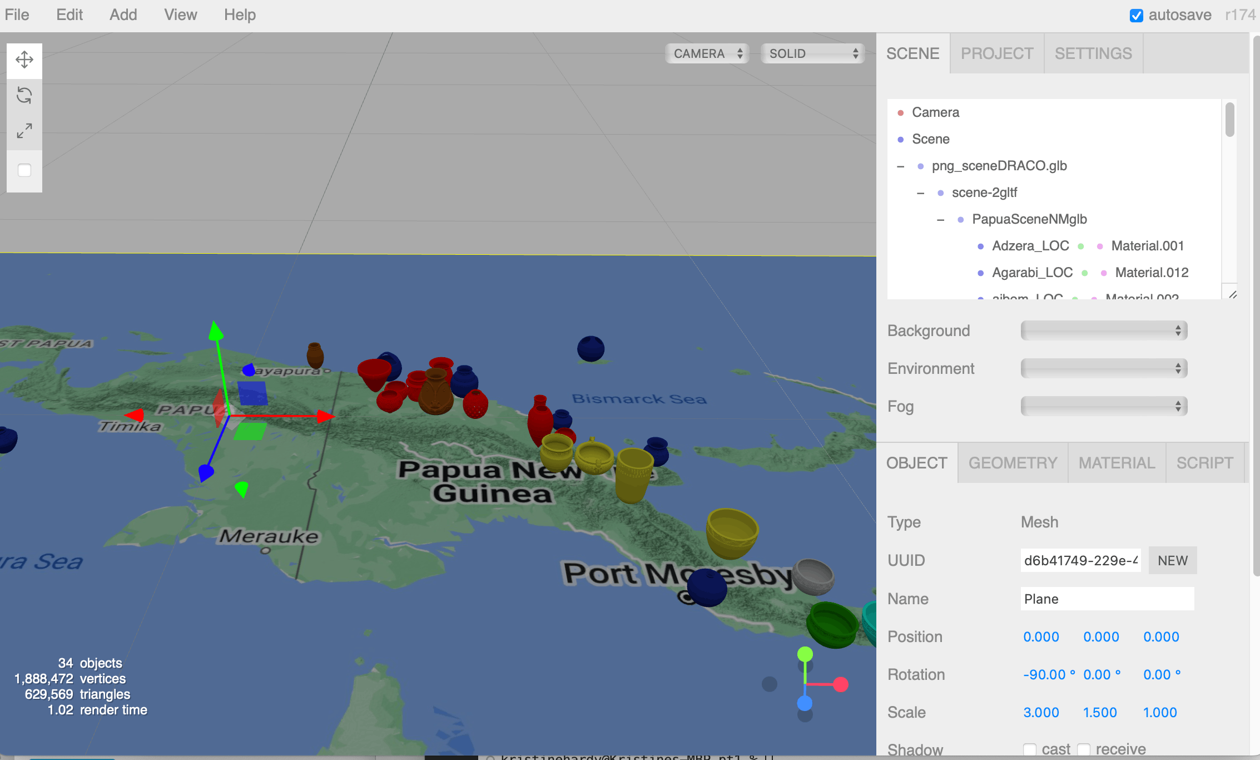1260x760 pixels.
Task: Disable the autosave checkbox
Action: (x=1137, y=16)
